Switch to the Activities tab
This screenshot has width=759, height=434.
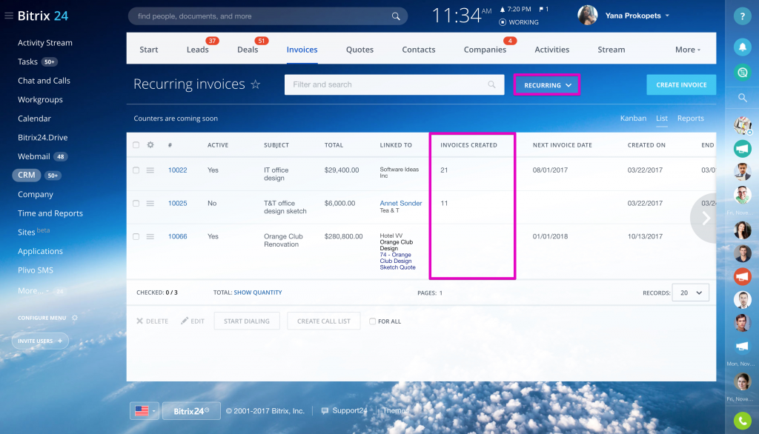tap(551, 50)
